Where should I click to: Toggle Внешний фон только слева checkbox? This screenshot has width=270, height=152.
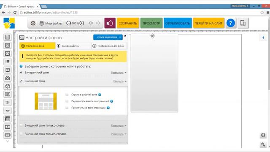(x=21, y=125)
